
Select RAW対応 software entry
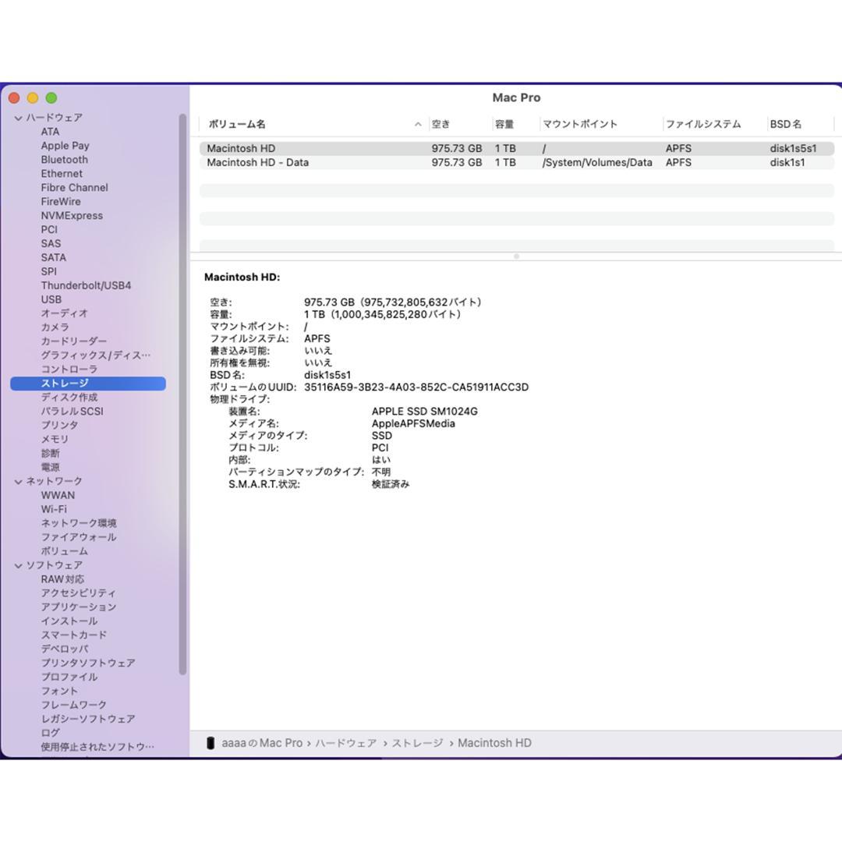tap(62, 578)
